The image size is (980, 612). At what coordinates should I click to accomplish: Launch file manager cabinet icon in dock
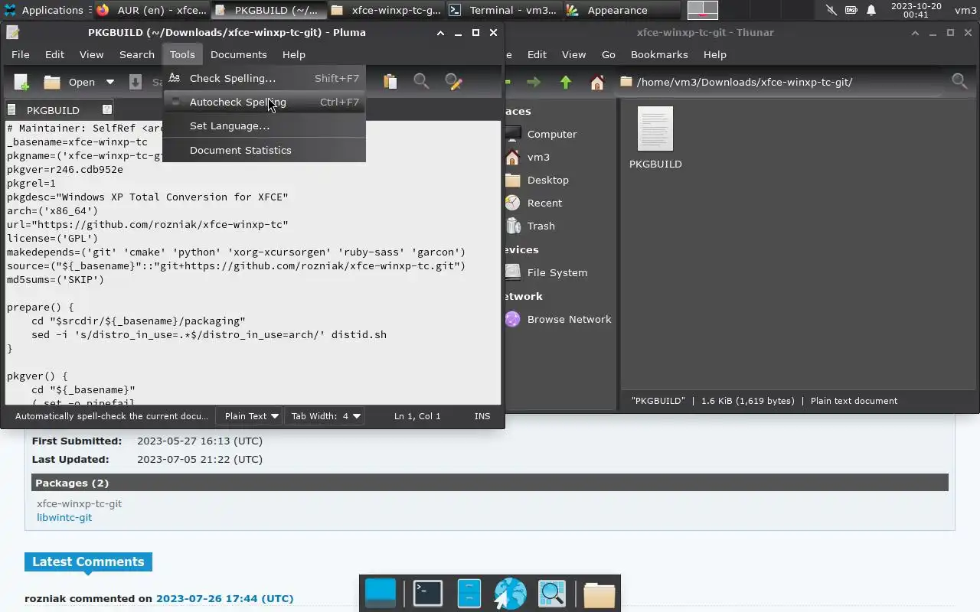point(469,593)
